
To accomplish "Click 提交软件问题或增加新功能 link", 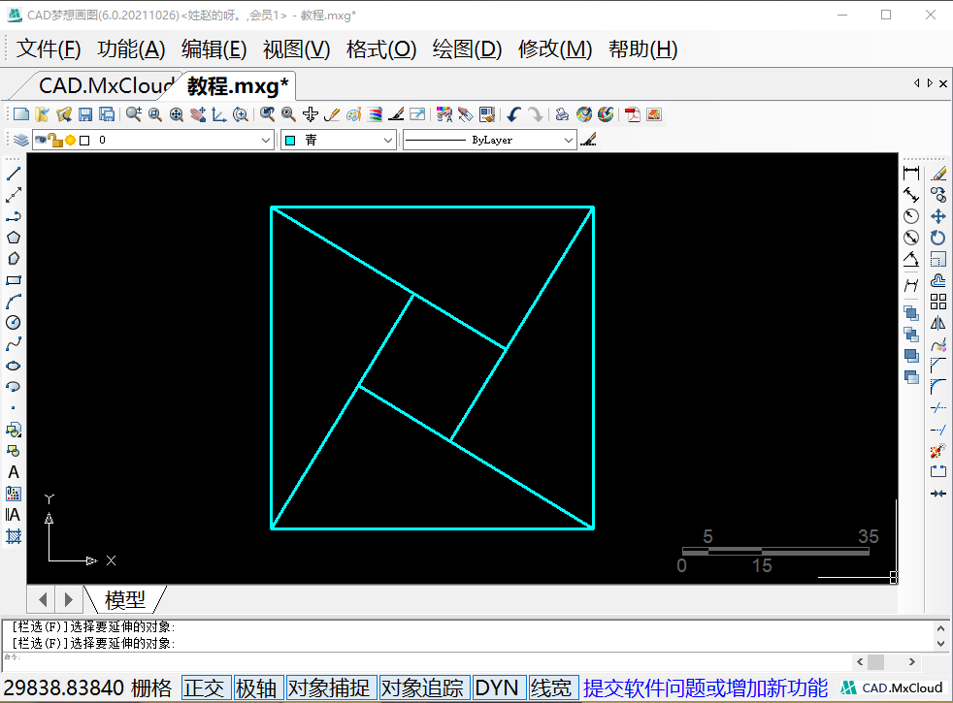I will pyautogui.click(x=706, y=688).
